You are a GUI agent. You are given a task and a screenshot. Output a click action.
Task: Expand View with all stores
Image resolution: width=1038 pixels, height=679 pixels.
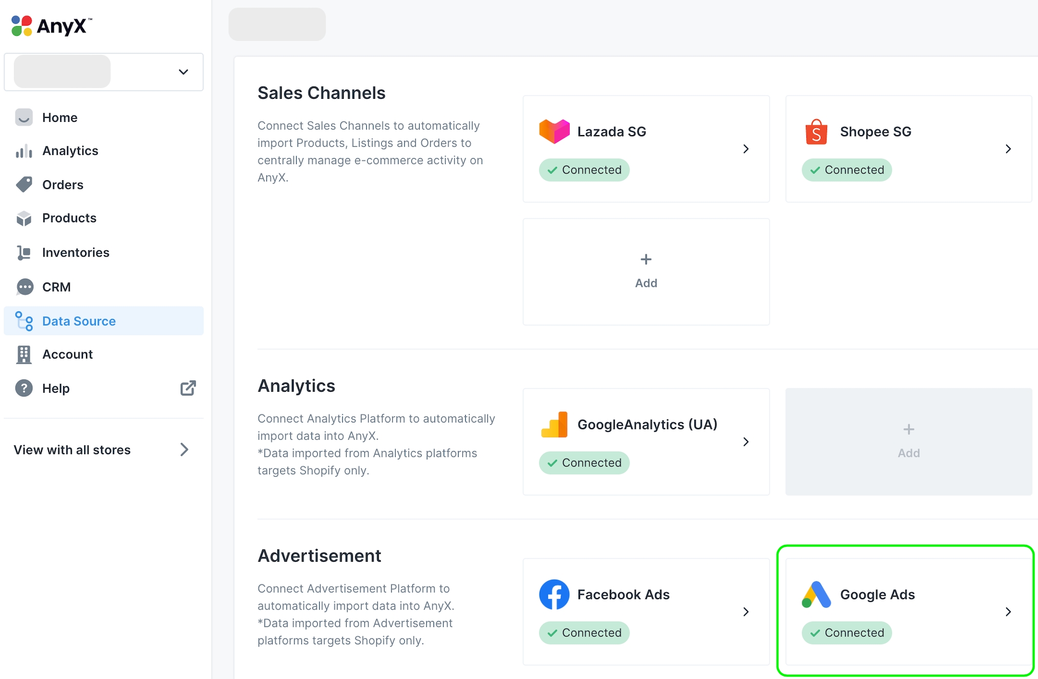pyautogui.click(x=184, y=450)
